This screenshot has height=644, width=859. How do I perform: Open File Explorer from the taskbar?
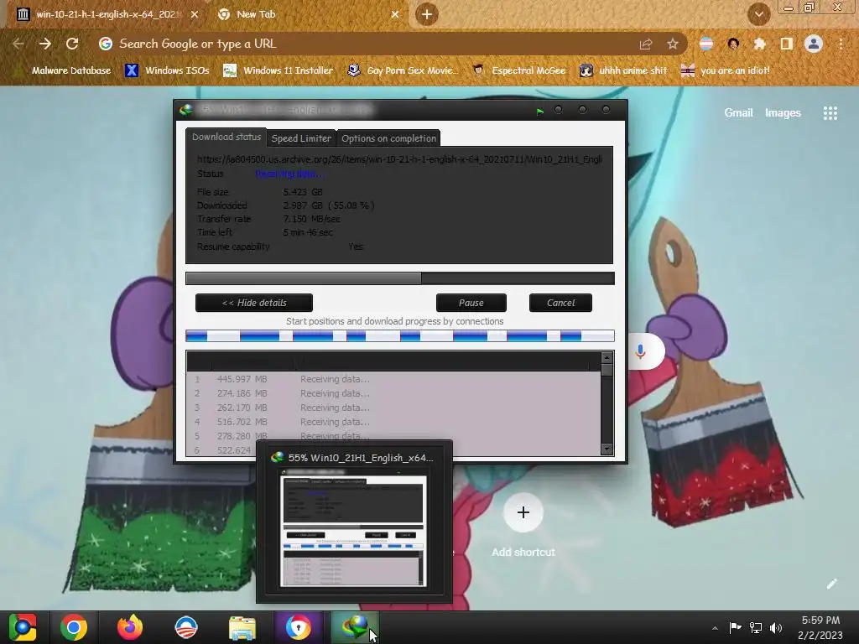(242, 628)
